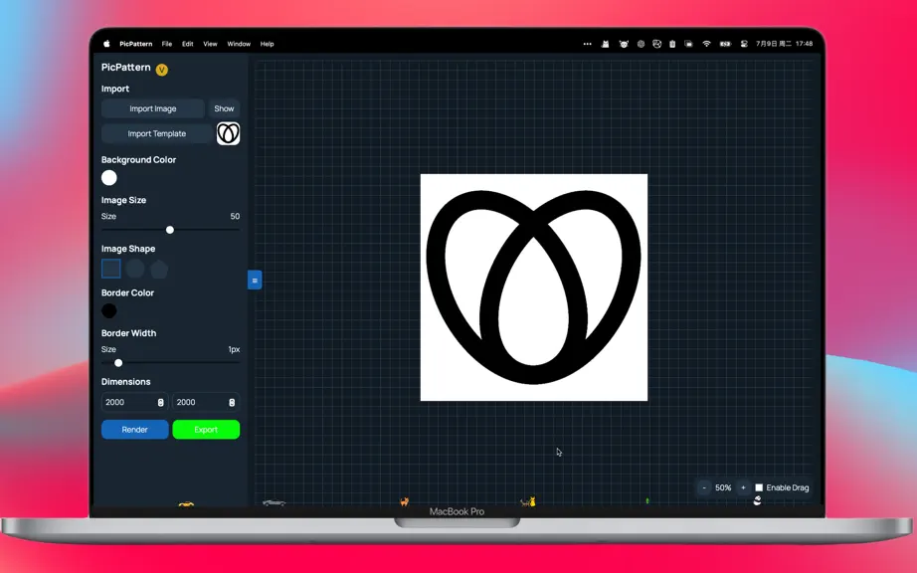
Task: Click the cat face icon in the menu bar
Action: 624,44
